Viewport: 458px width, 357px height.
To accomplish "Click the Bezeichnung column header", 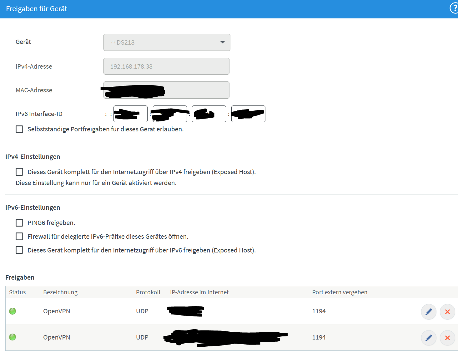I will pos(60,292).
